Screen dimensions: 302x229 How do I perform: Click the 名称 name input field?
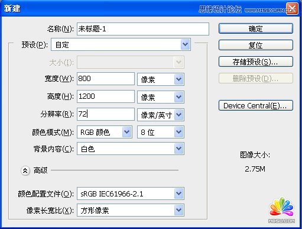coord(143,29)
